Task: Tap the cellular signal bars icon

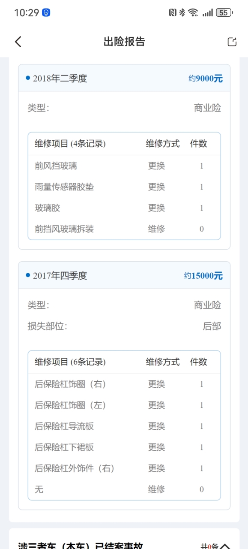Action: (x=208, y=13)
